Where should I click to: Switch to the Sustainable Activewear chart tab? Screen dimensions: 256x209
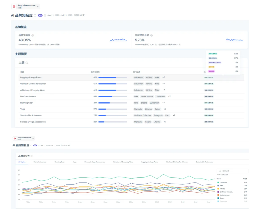[204, 162]
